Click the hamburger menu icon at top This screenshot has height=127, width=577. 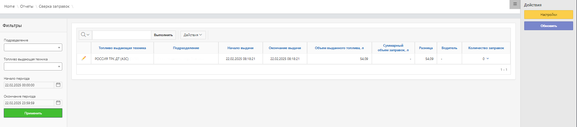(515, 4)
